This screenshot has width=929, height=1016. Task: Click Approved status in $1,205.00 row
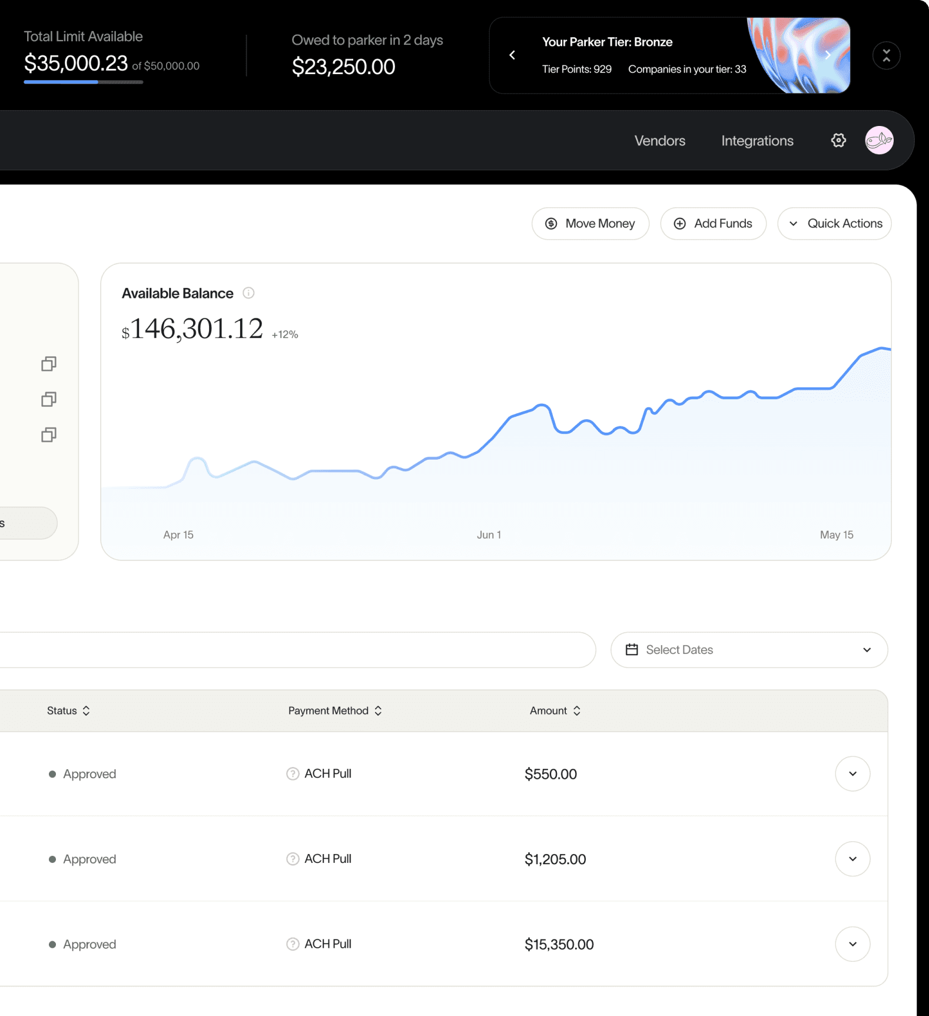[x=89, y=859]
